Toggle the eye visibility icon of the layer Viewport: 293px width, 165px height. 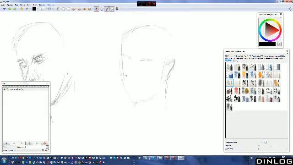tap(5, 89)
